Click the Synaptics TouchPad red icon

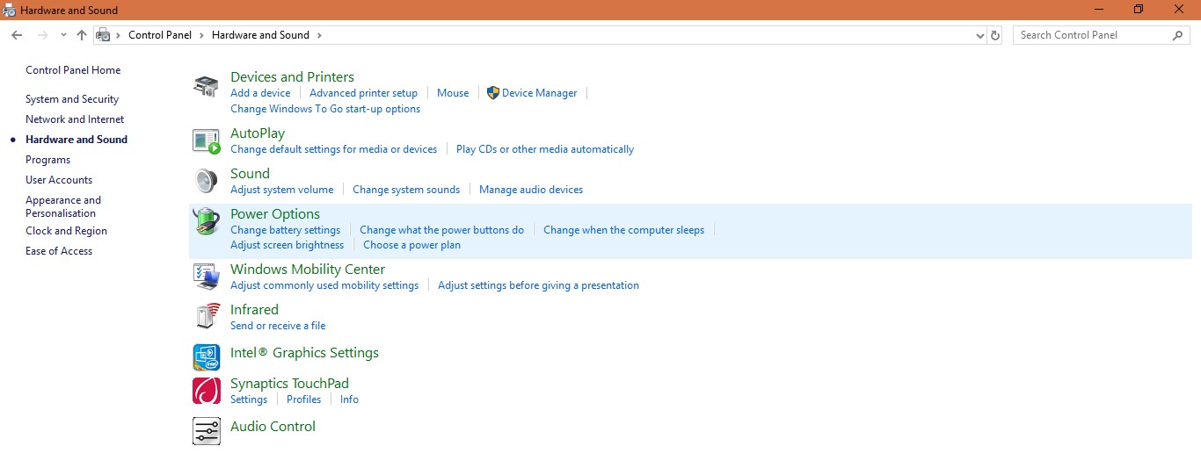coord(206,391)
